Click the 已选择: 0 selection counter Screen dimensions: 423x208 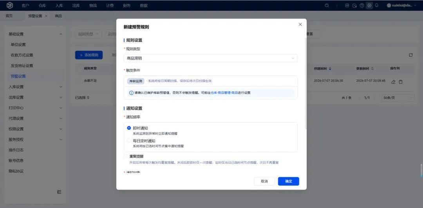coord(82,98)
